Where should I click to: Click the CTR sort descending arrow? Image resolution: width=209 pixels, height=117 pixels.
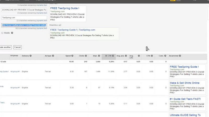[106, 56]
